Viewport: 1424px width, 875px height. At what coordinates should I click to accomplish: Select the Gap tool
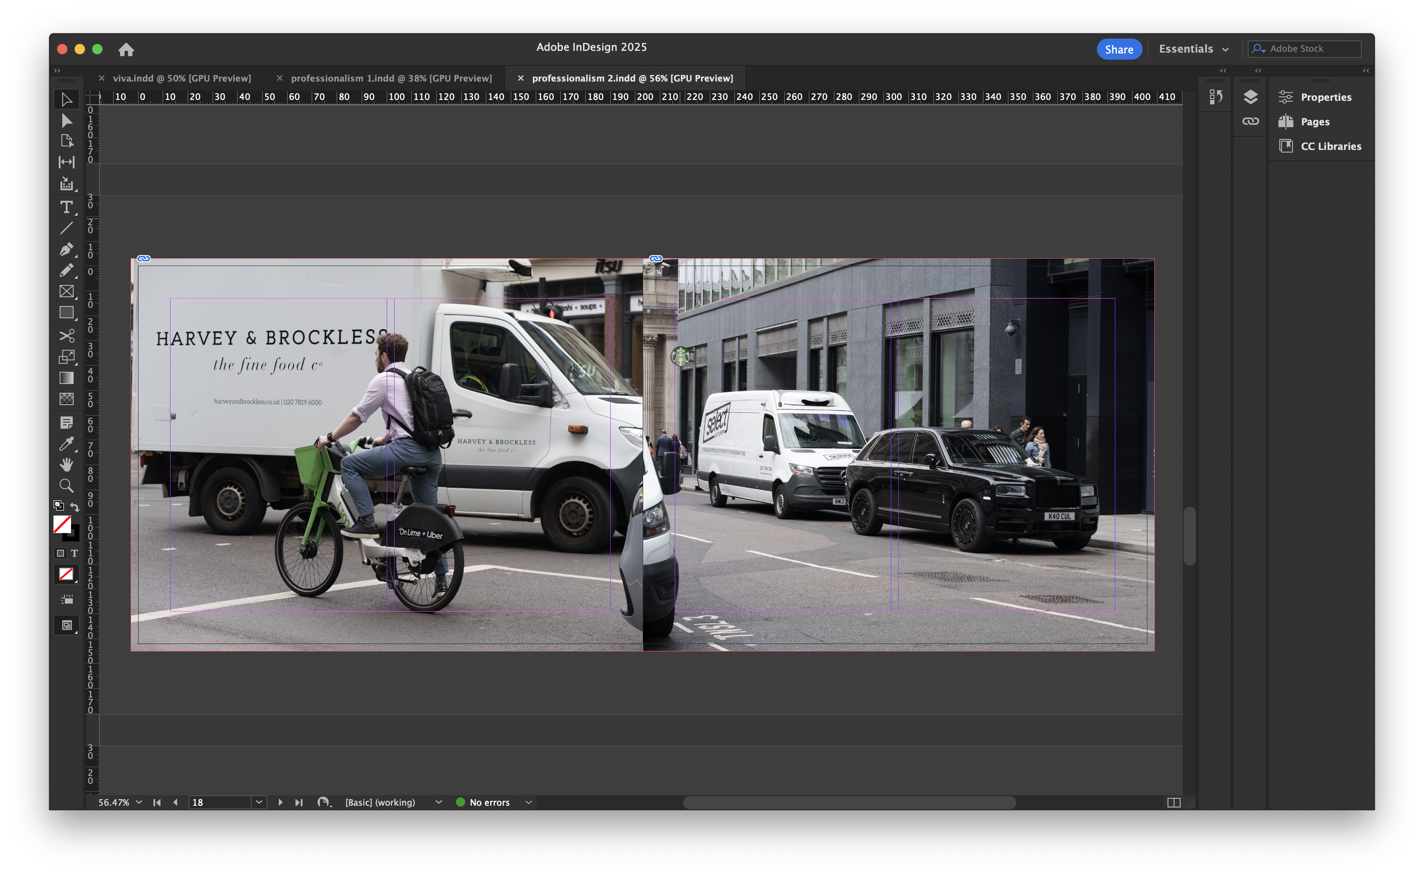pos(67,163)
